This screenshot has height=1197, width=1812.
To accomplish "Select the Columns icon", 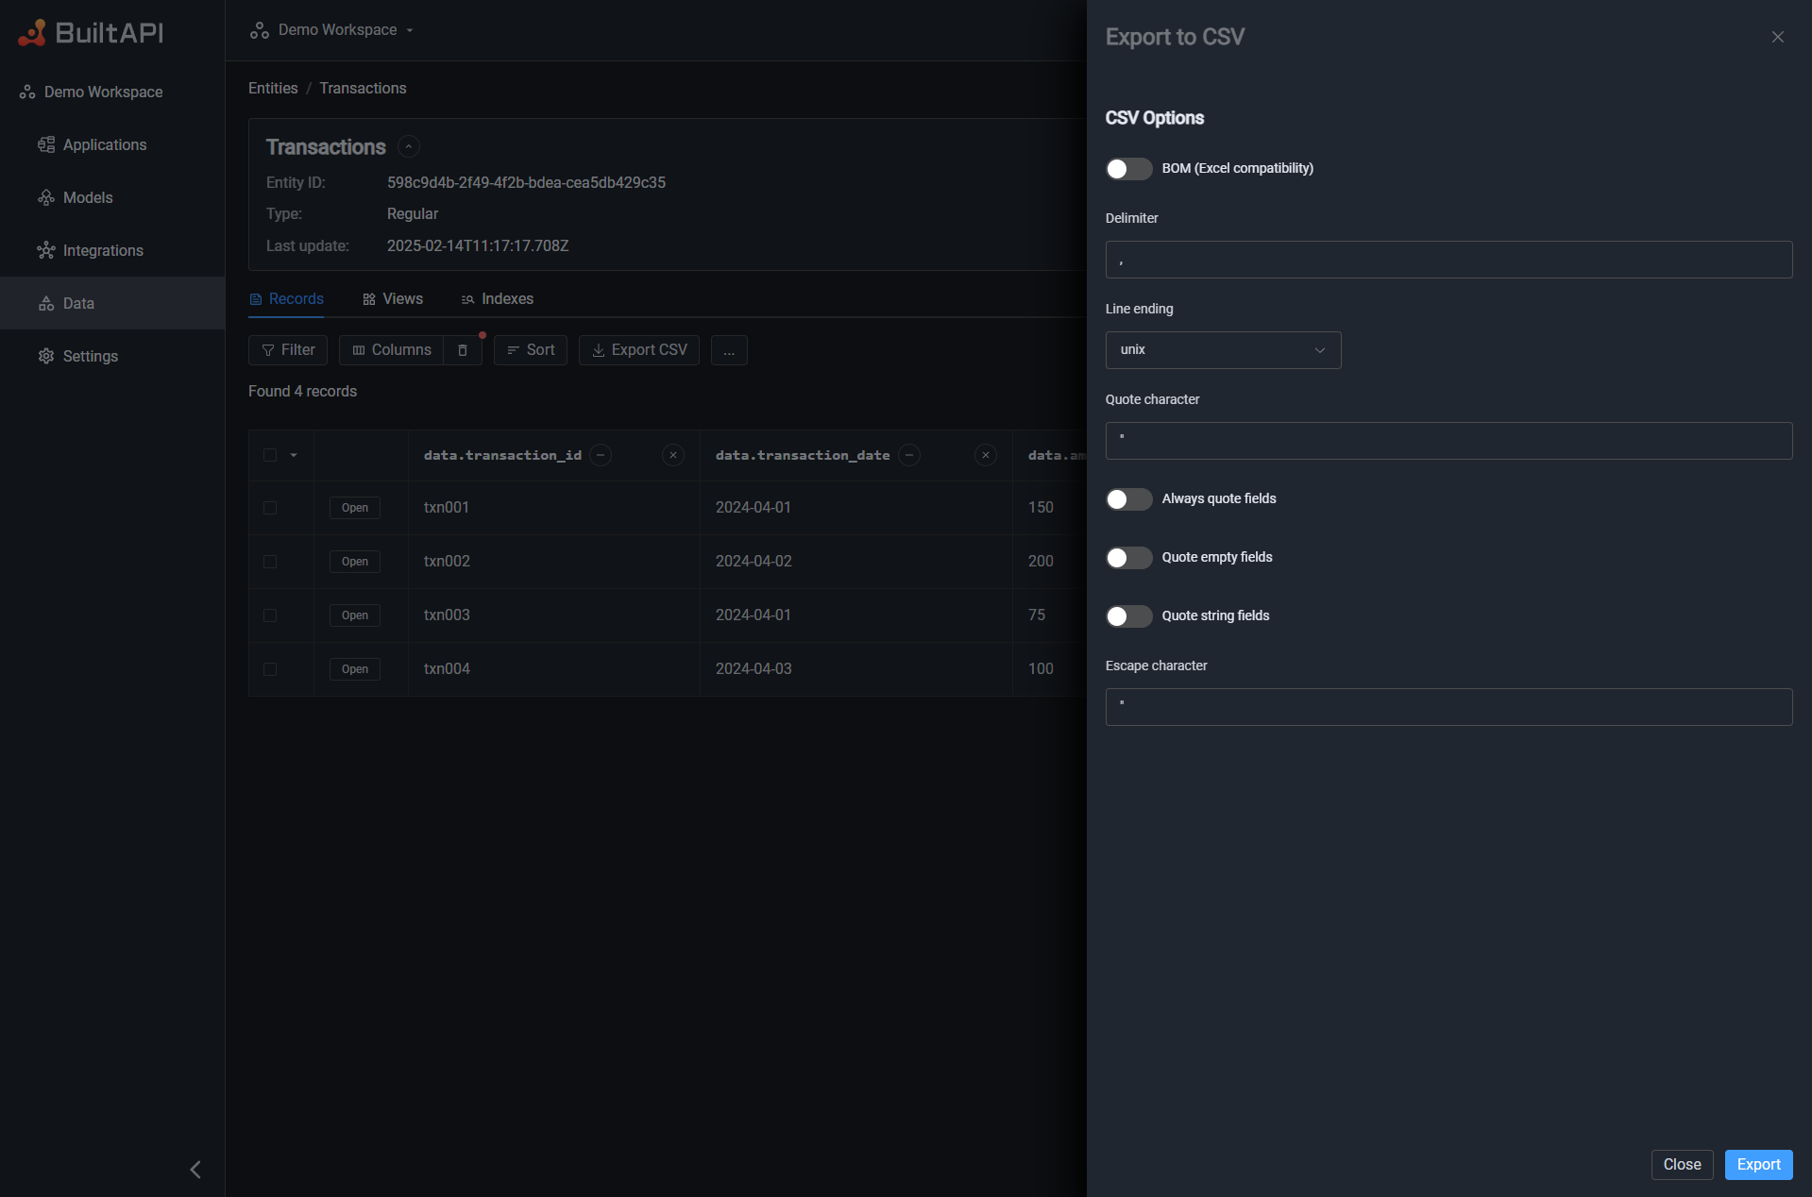I will (359, 350).
